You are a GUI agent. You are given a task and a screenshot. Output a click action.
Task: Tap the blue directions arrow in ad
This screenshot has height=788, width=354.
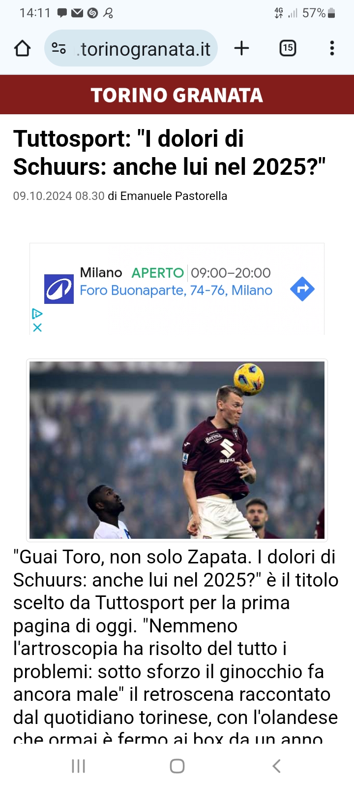(x=302, y=289)
